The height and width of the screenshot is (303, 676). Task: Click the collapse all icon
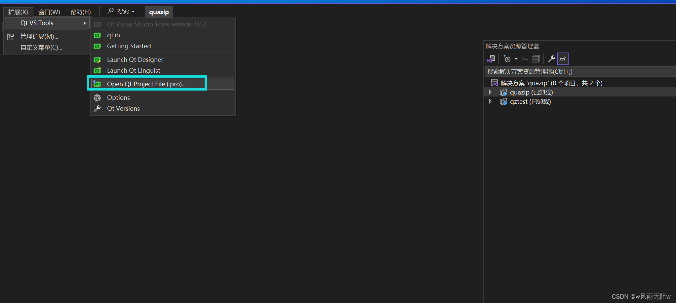[x=536, y=59]
